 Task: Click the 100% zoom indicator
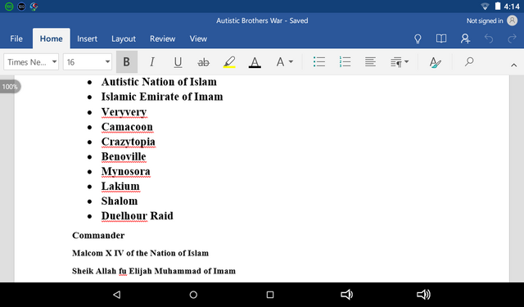[x=10, y=87]
